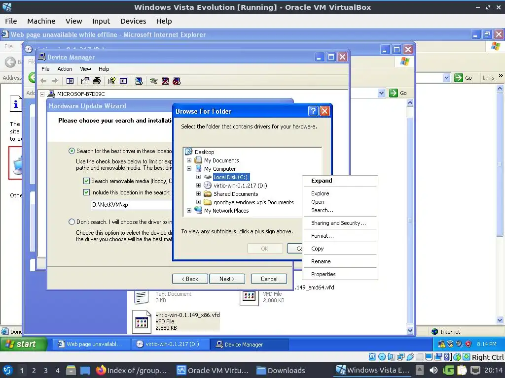This screenshot has width=505, height=378.
Task: Click VirtualBox display status icon
Action: [429, 356]
